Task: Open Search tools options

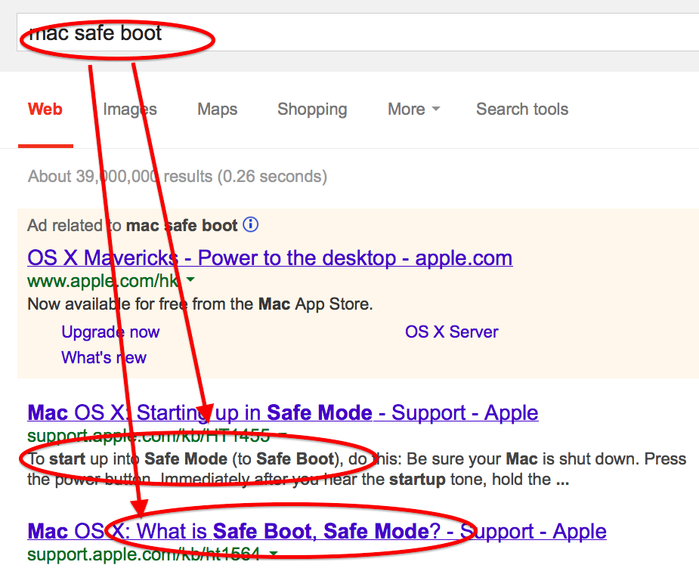Action: point(522,110)
